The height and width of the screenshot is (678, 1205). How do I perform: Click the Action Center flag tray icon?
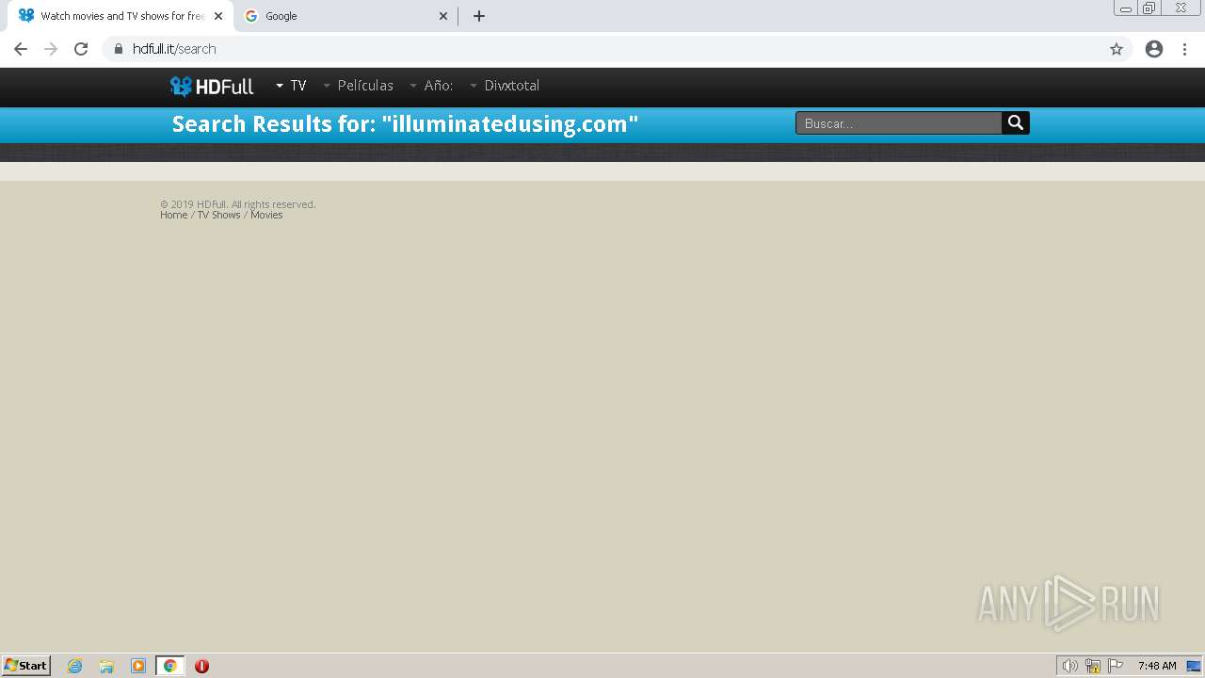tap(1116, 666)
